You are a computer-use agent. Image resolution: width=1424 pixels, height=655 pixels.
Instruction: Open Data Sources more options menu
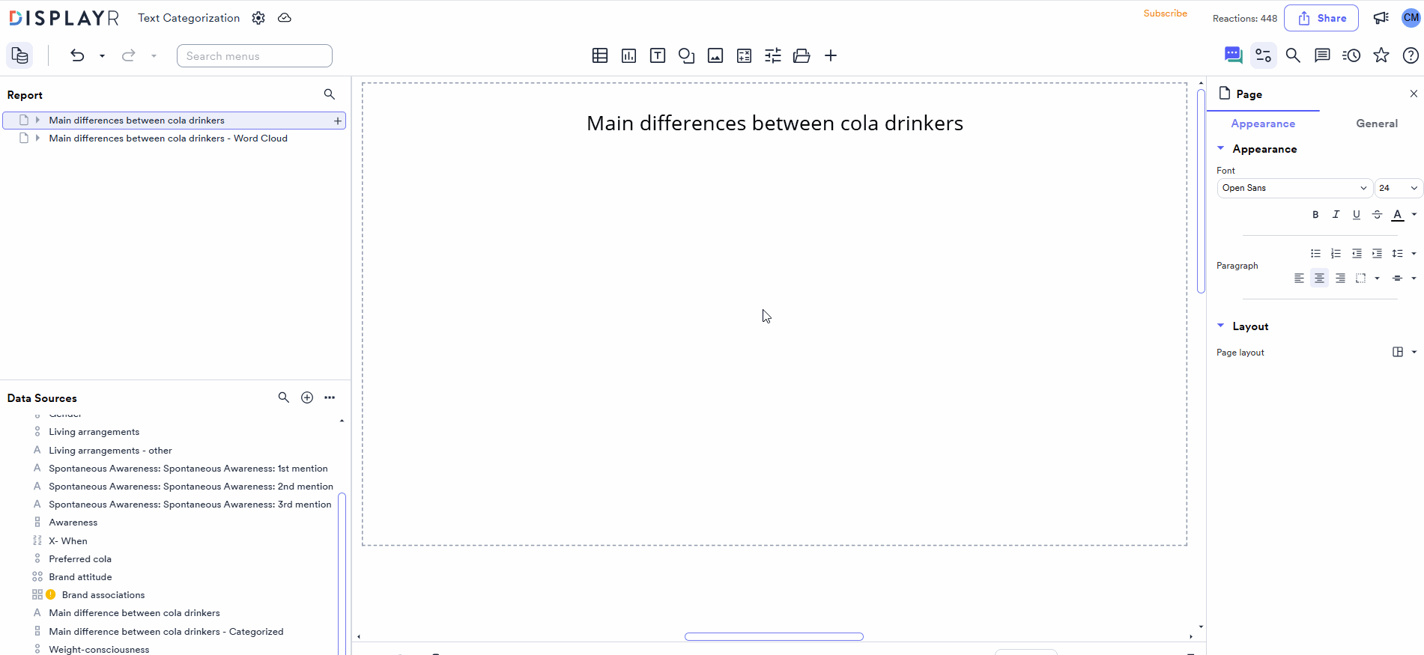[x=330, y=397]
